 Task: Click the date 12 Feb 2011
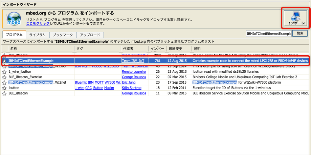click(x=177, y=88)
